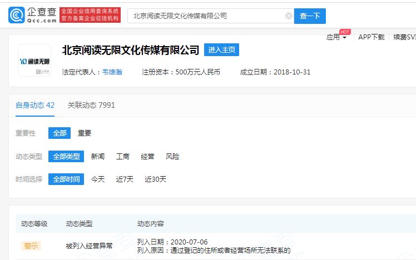Click the 进入主页 button
This screenshot has height=260, width=416.
click(x=221, y=49)
